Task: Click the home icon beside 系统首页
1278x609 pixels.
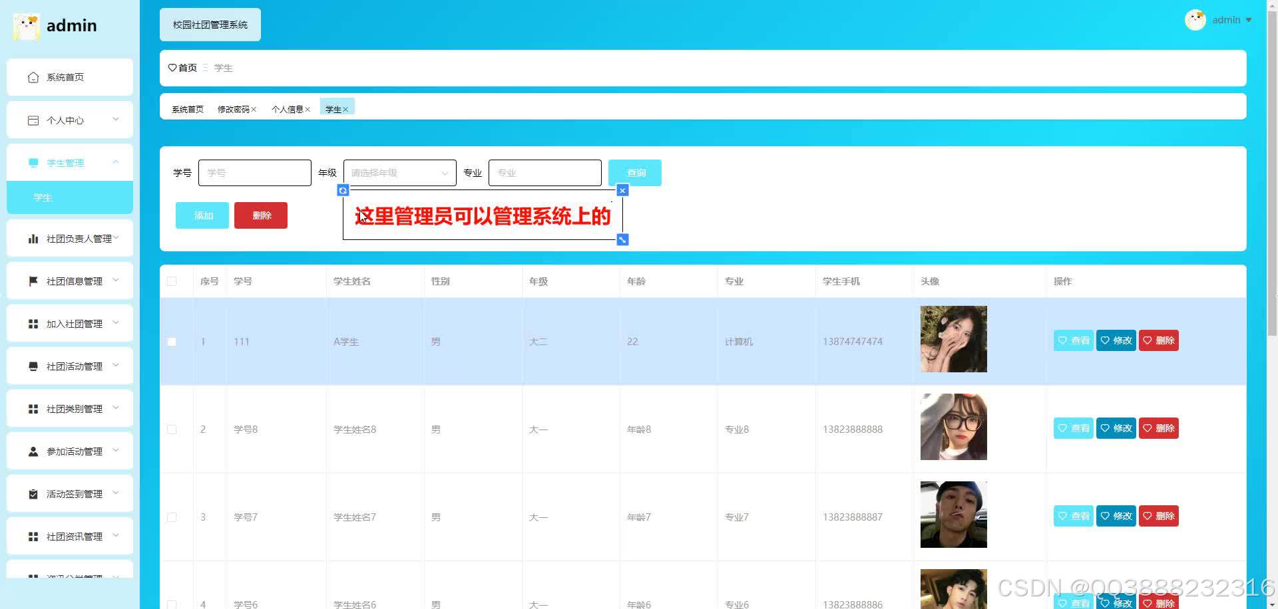Action: click(x=33, y=77)
